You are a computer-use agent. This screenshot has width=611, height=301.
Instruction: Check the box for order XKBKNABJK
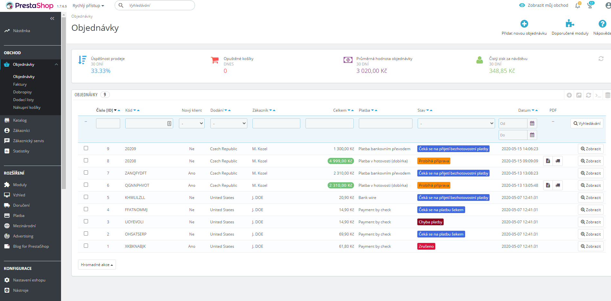[x=86, y=246]
